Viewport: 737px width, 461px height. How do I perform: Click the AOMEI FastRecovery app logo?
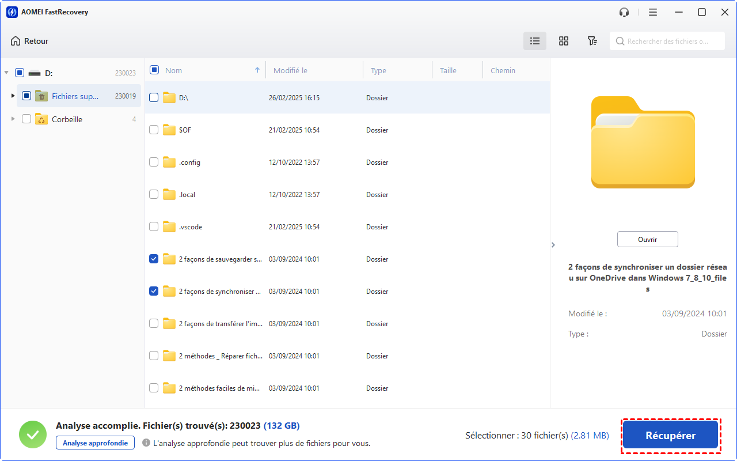point(12,12)
